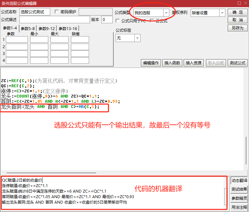Click the 动态翻译 button
249x212 pixels.
point(239,180)
